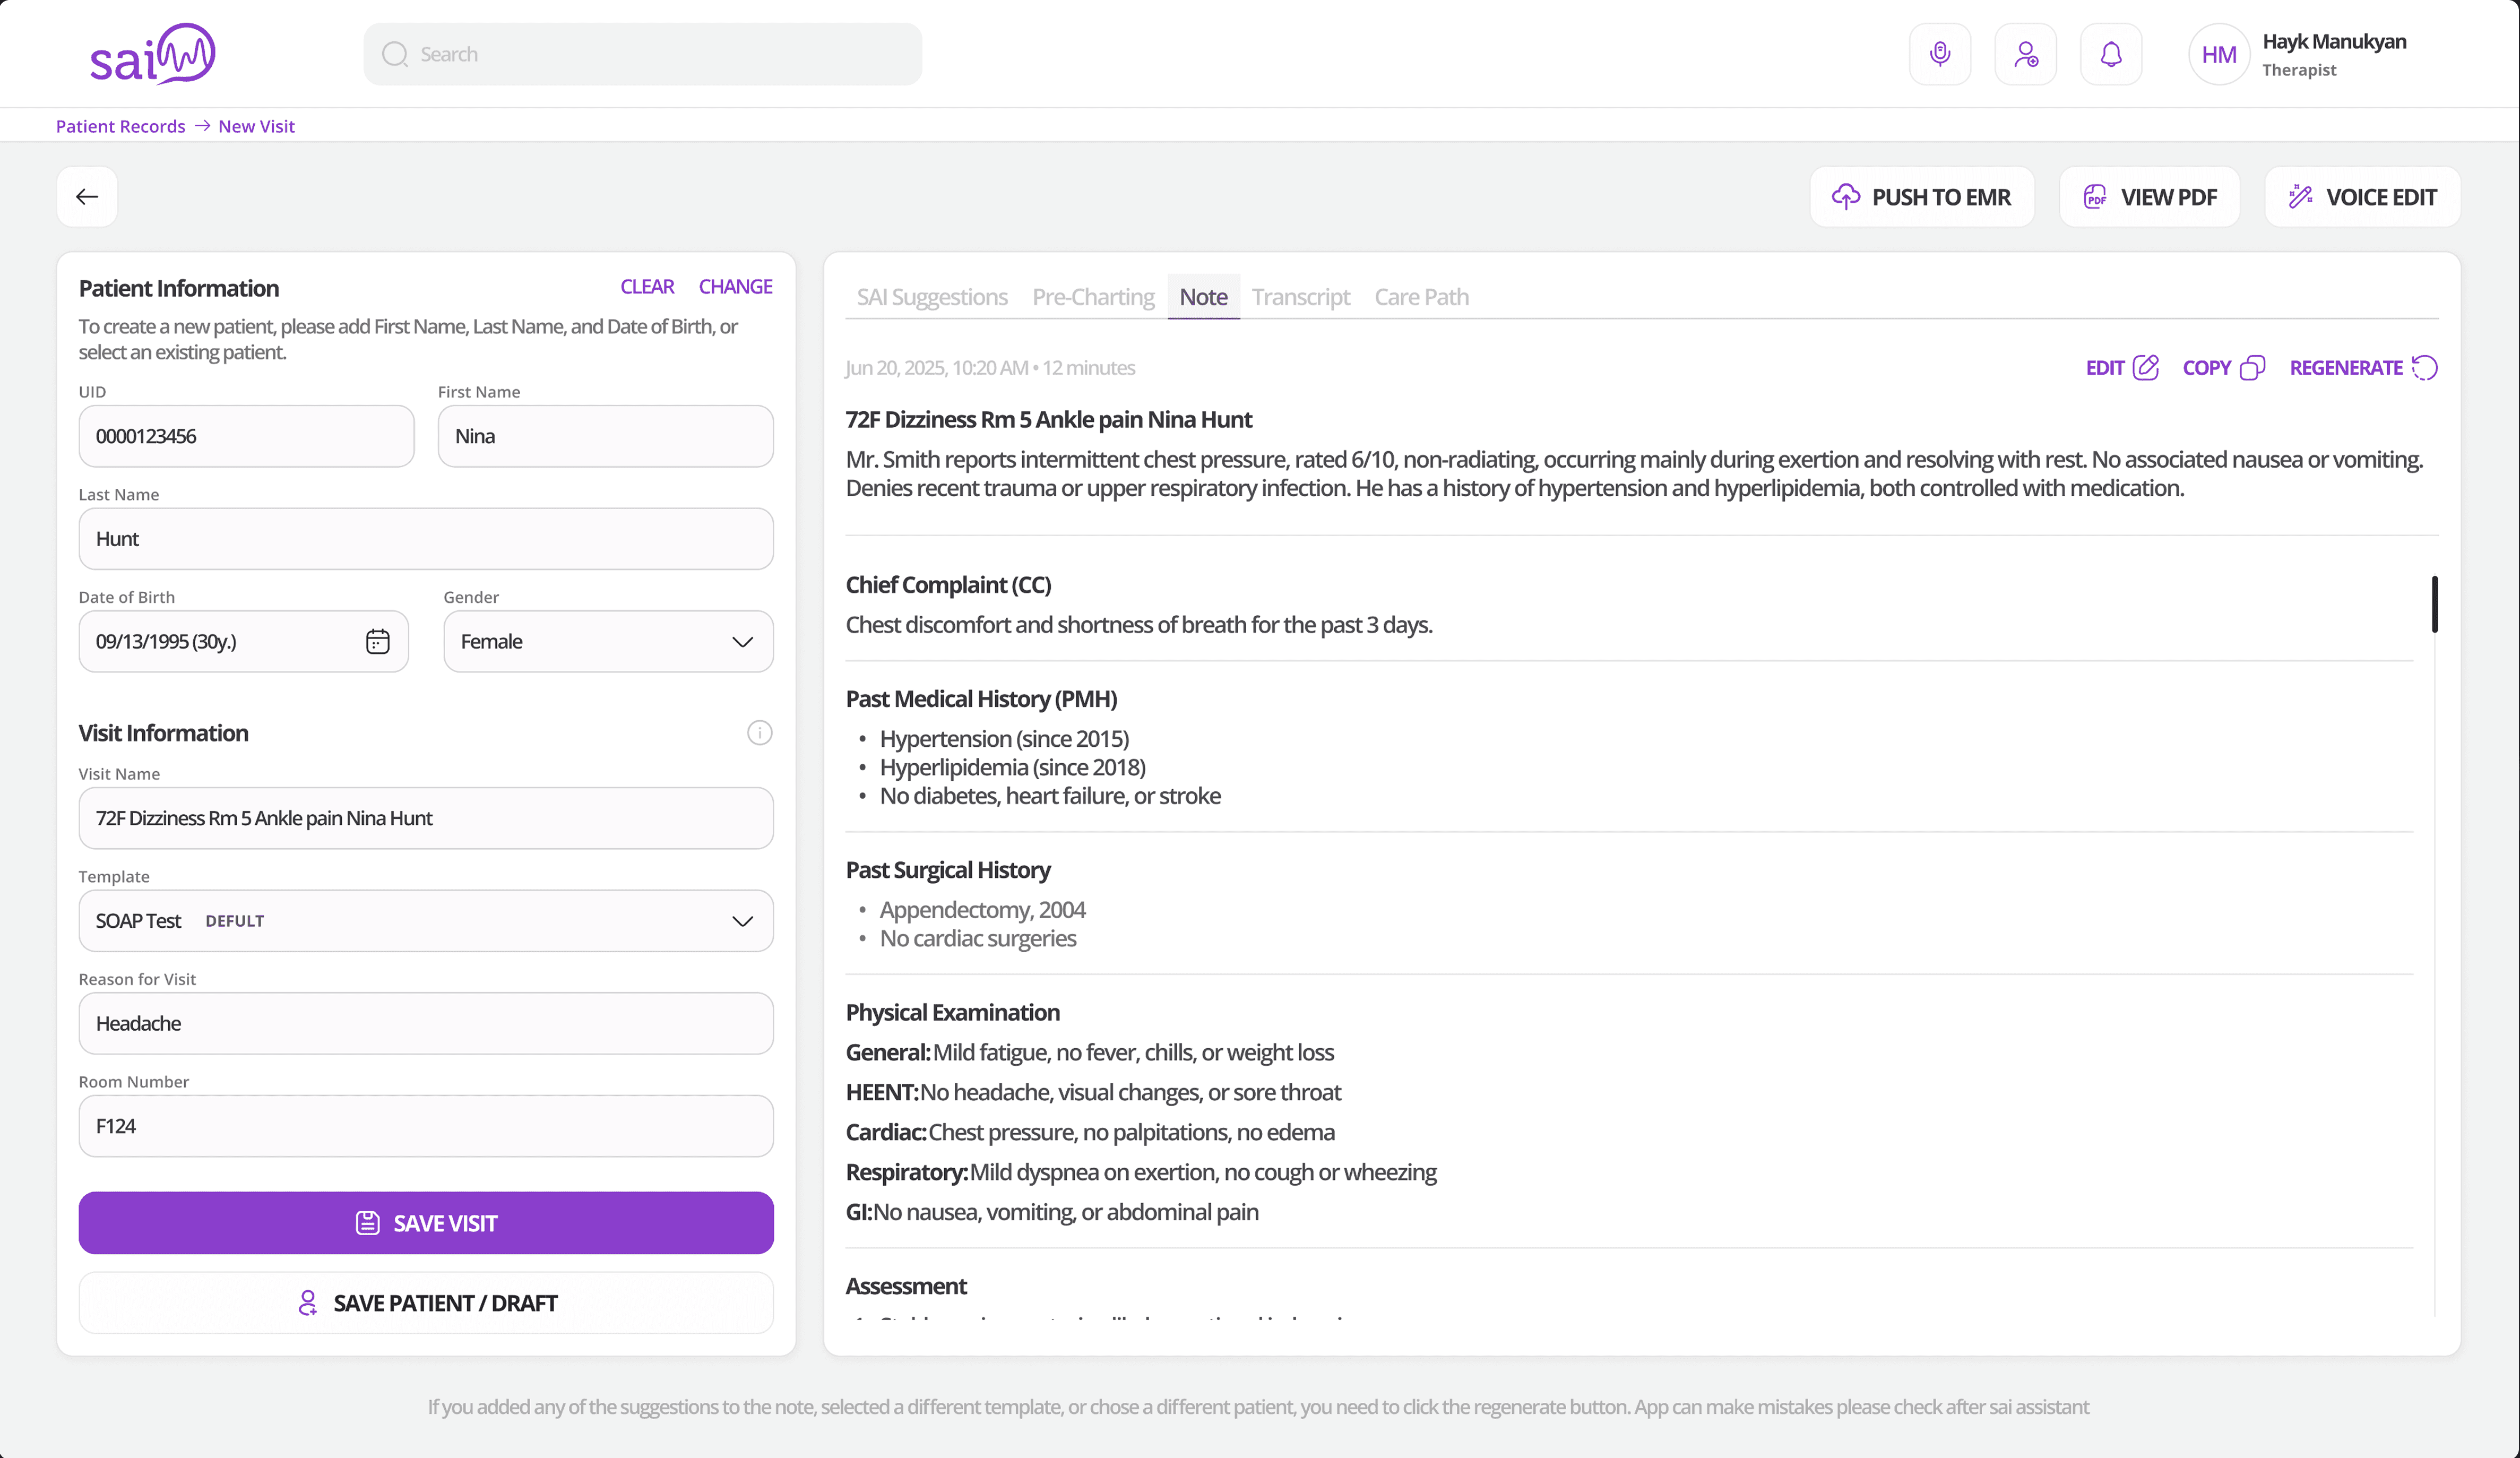Expand the Template dropdown showing SOAP Test
Screen dimensions: 2520x1458
click(x=426, y=920)
